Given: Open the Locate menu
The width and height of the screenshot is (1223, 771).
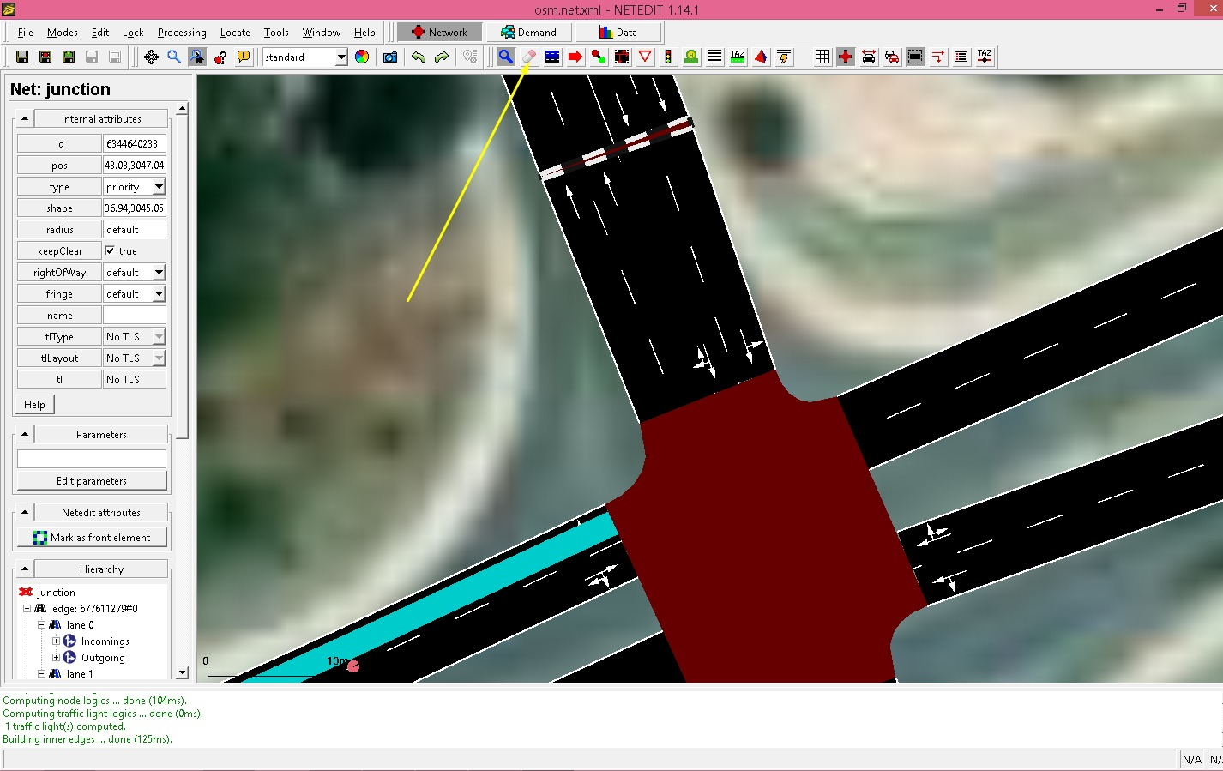Looking at the screenshot, I should 235,33.
